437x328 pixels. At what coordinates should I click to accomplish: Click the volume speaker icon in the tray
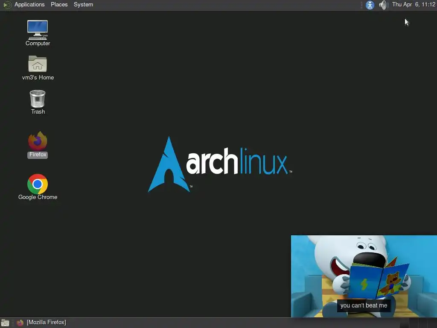[383, 5]
